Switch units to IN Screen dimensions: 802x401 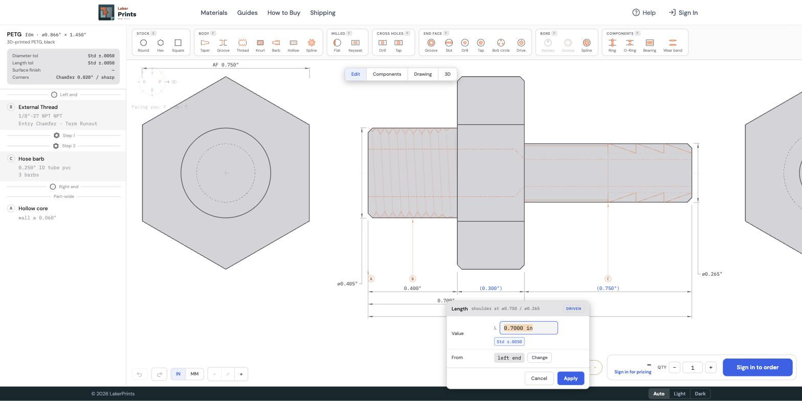[178, 374]
